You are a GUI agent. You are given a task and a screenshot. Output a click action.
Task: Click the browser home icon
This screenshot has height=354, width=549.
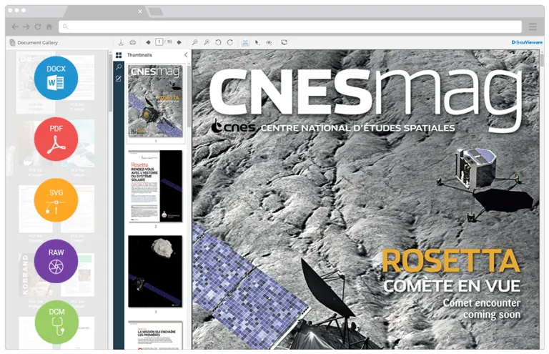[49, 26]
